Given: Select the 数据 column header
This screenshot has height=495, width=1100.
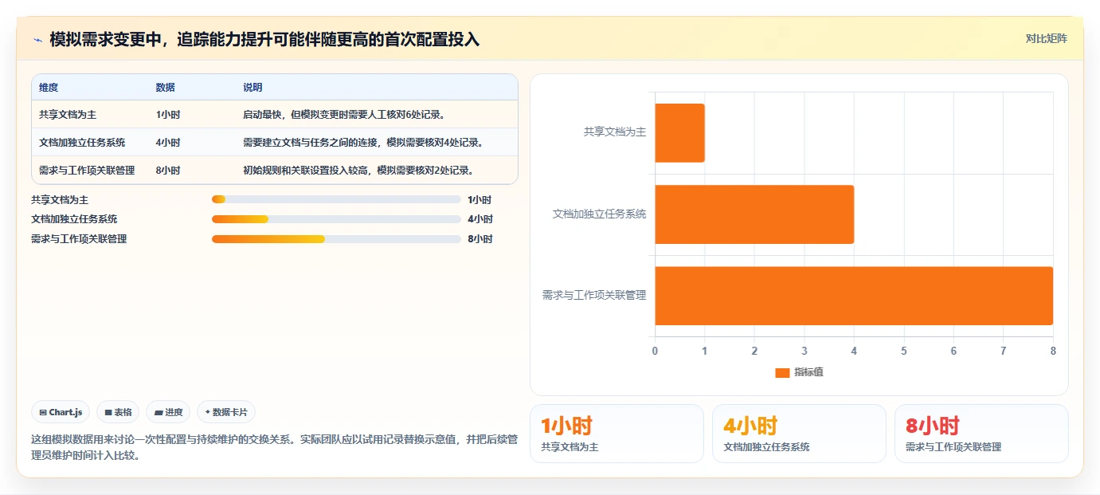Looking at the screenshot, I should click(166, 88).
